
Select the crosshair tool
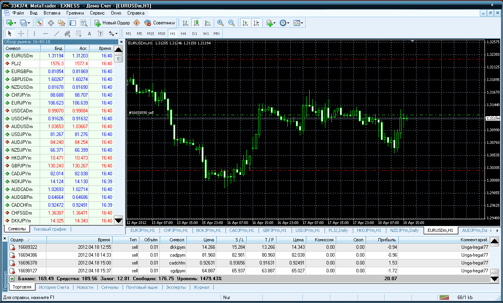(21, 33)
